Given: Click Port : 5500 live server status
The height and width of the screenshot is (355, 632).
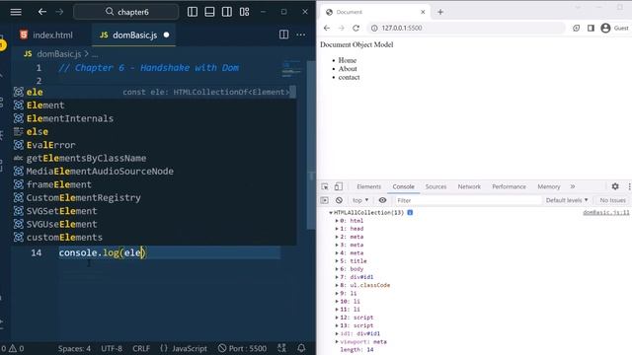Looking at the screenshot, I should coord(242,348).
